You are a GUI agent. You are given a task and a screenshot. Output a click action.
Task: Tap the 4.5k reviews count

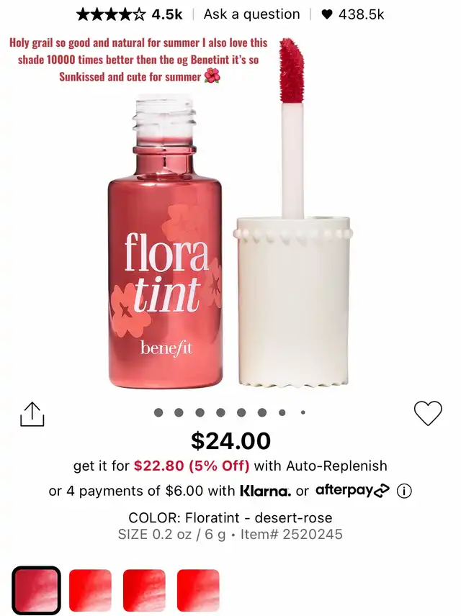[167, 14]
